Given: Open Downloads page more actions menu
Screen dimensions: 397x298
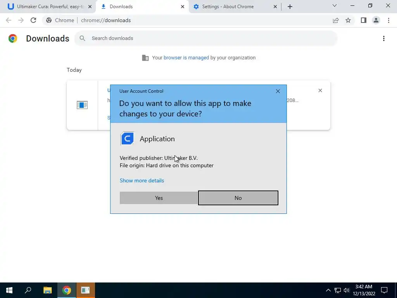Looking at the screenshot, I should click(383, 38).
